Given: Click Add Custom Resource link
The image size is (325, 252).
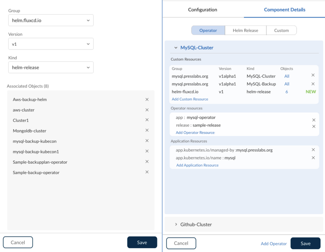Looking at the screenshot, I should click(190, 99).
